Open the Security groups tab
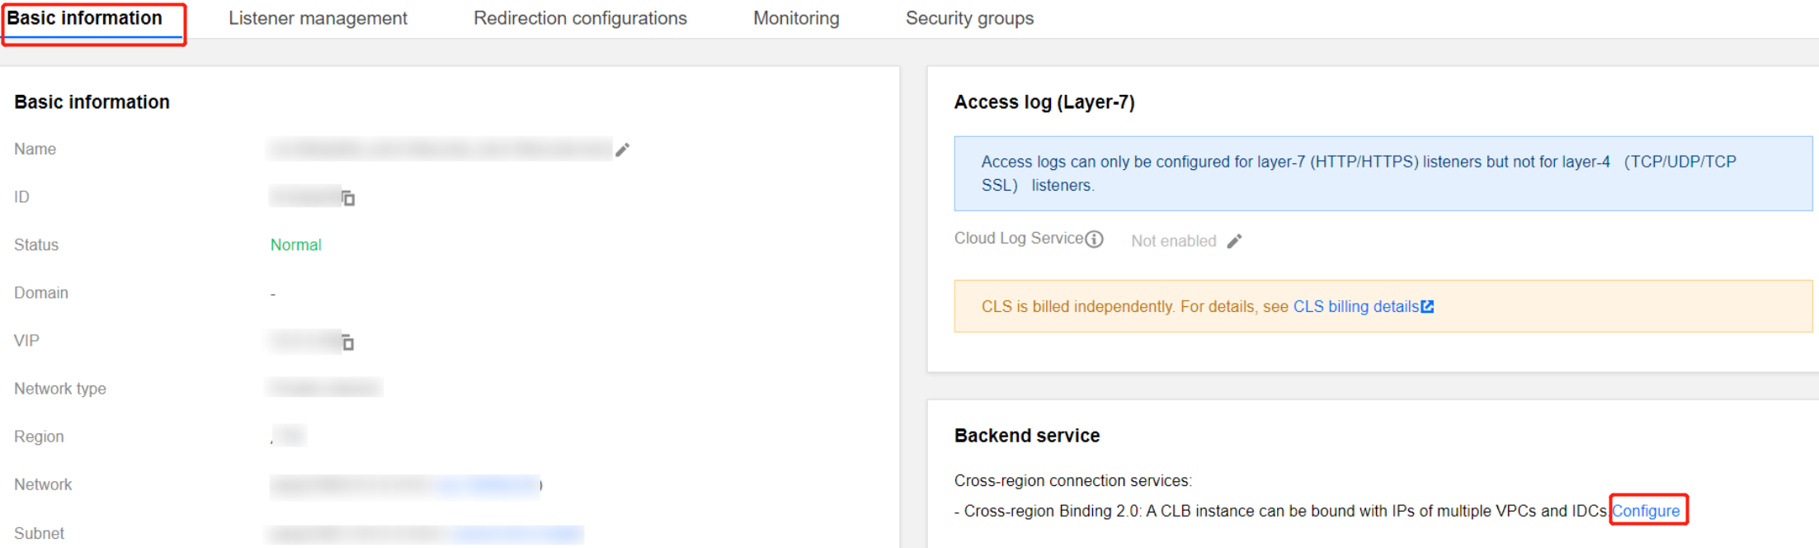This screenshot has width=1819, height=548. [969, 18]
